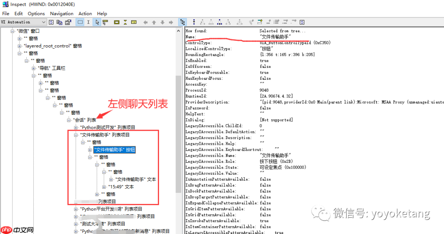Viewport: 444px width, 234px height.
Task: Click the gray right arrow navigation icon
Action: pyautogui.click(x=171, y=22)
